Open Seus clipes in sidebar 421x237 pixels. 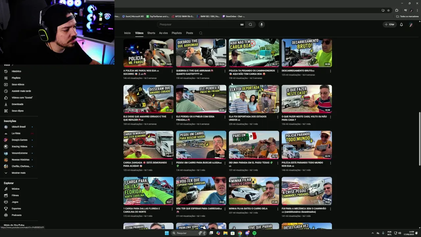click(x=17, y=111)
